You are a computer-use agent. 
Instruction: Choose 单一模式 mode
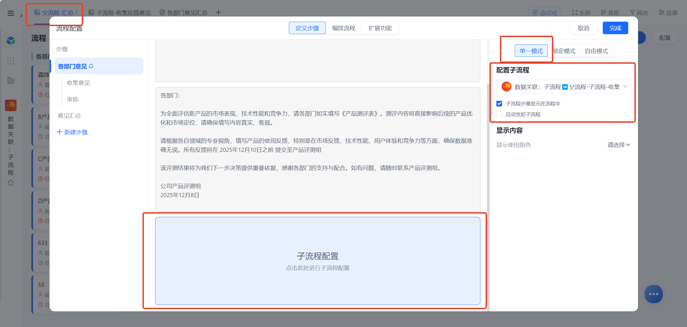pos(531,51)
